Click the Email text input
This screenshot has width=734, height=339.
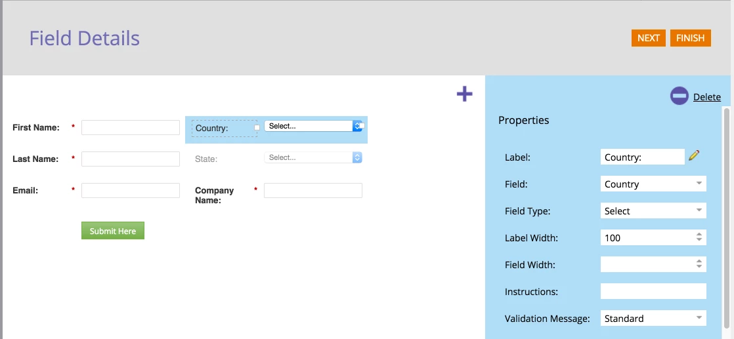131,190
